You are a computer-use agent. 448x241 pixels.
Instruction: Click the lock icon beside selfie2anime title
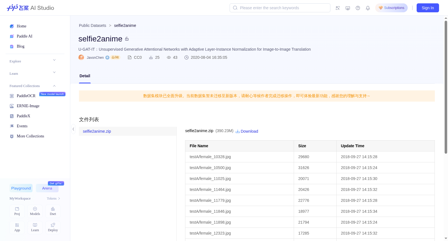(x=127, y=39)
